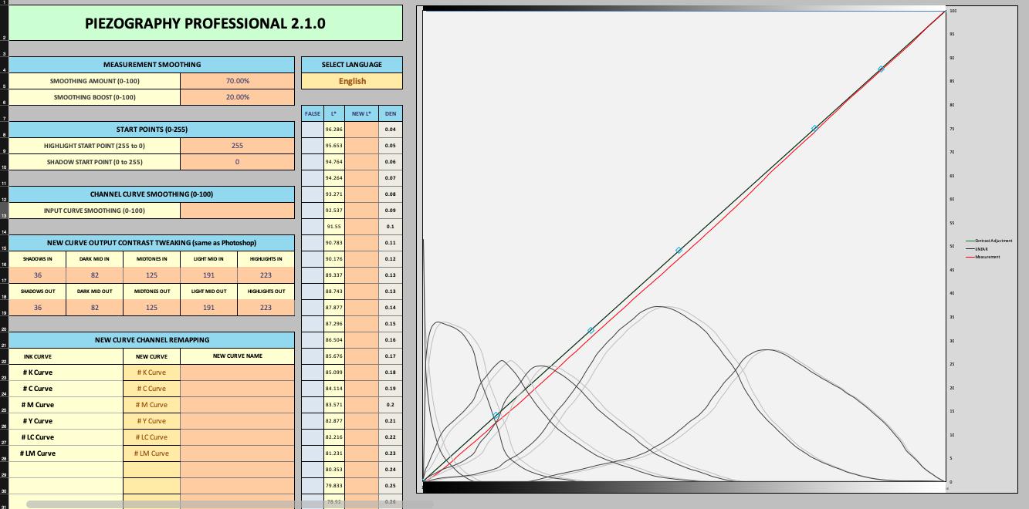Select L* value 93.271
The width and height of the screenshot is (1029, 509).
point(334,194)
